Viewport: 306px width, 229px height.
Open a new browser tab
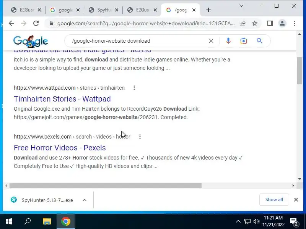208,10
